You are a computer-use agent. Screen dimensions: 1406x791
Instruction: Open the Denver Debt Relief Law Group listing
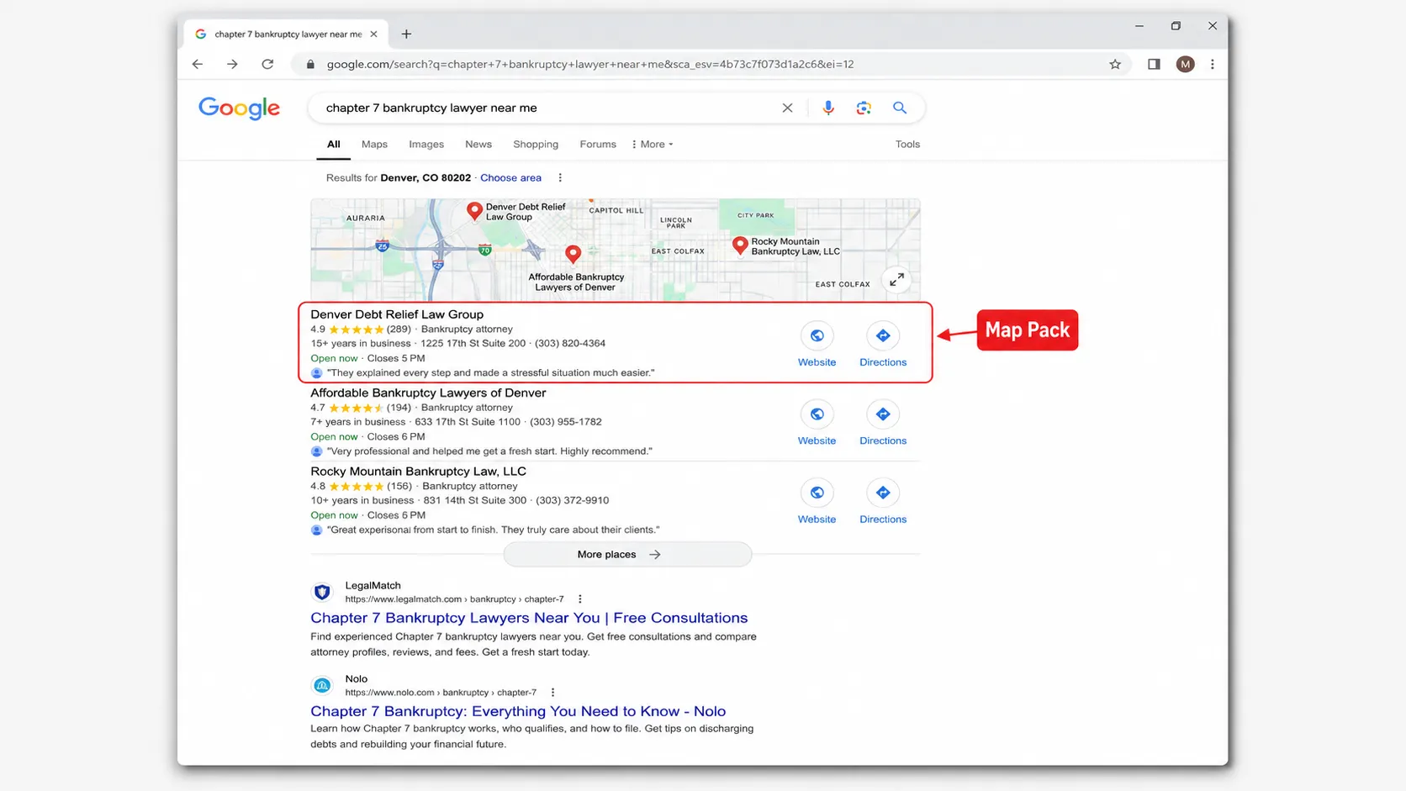click(x=397, y=314)
